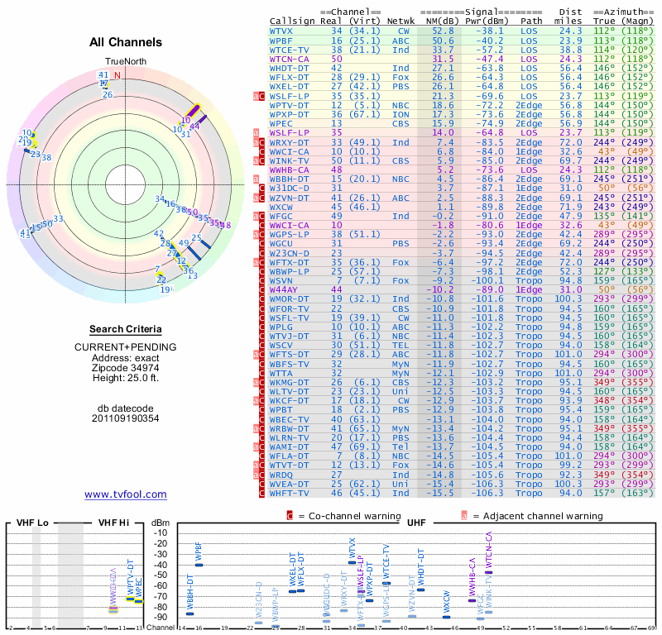Select the WBWP-LP callsign in the table
Viewport: 662px width, 635px height.
point(289,271)
